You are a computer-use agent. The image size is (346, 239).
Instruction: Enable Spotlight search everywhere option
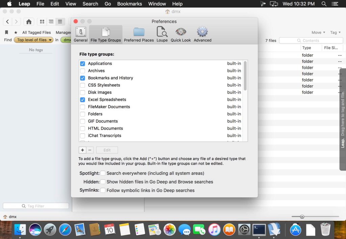[103, 173]
